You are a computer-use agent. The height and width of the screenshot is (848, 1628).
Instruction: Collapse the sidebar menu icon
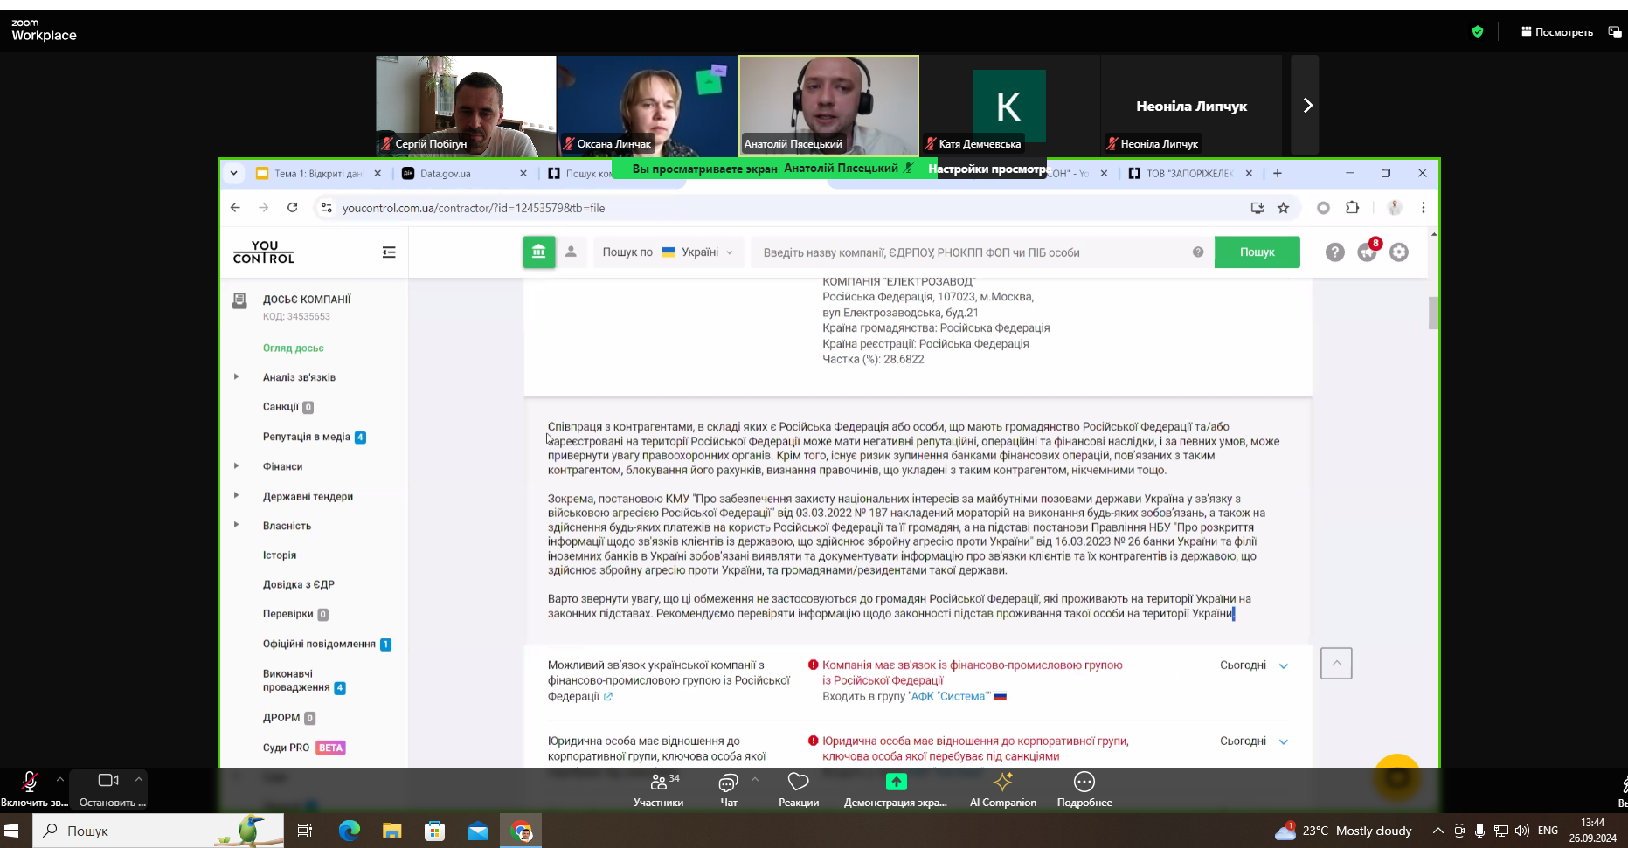point(389,252)
